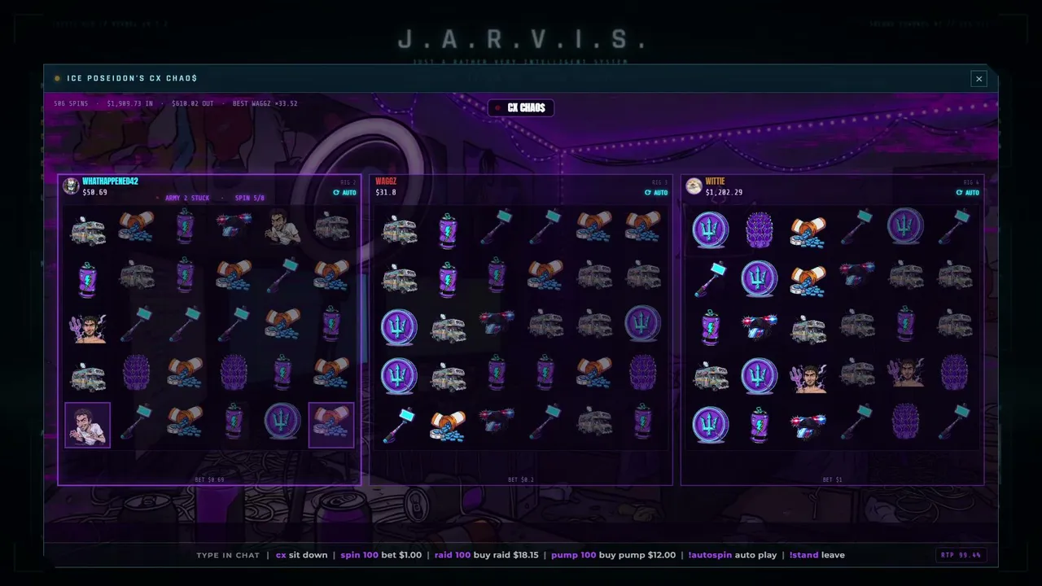Toggle AUTO spin for WAGGZ
This screenshot has width=1042, height=586.
click(x=656, y=193)
